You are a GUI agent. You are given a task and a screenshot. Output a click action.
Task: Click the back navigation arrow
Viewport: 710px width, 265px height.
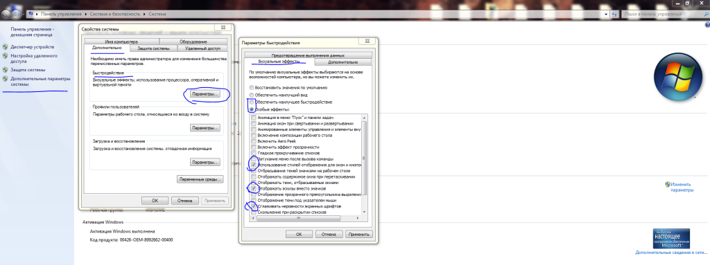6,14
